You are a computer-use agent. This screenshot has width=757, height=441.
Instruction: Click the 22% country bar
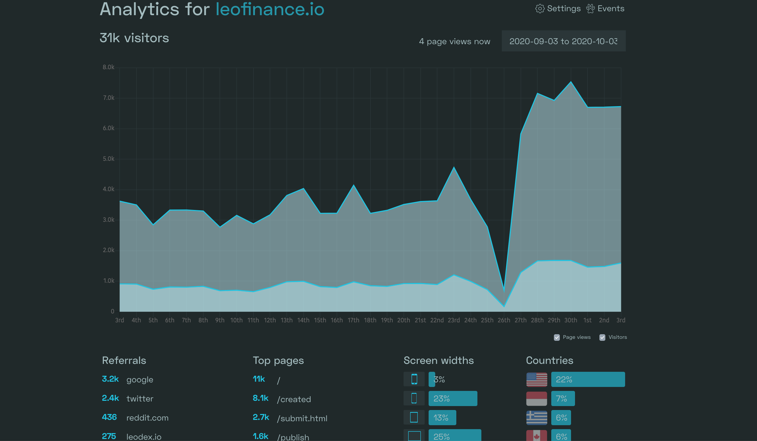coord(588,379)
